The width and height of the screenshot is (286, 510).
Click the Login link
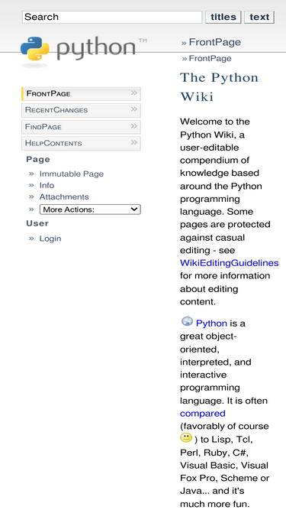(x=50, y=239)
